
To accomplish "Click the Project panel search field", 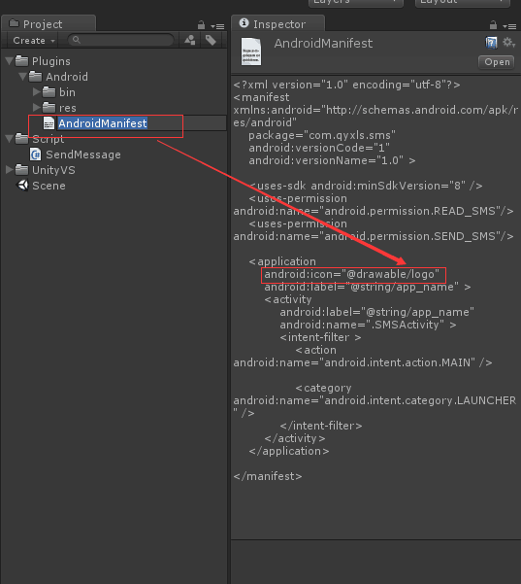I will (121, 40).
